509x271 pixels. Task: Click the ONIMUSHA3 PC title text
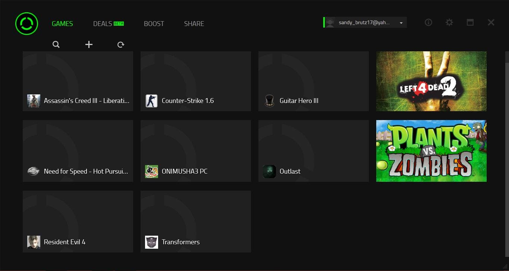click(185, 171)
